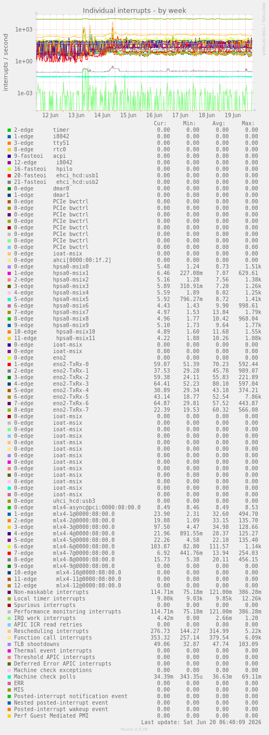
Task: Click the color swatch beside the ttyS1 row
Action: click(x=9, y=143)
